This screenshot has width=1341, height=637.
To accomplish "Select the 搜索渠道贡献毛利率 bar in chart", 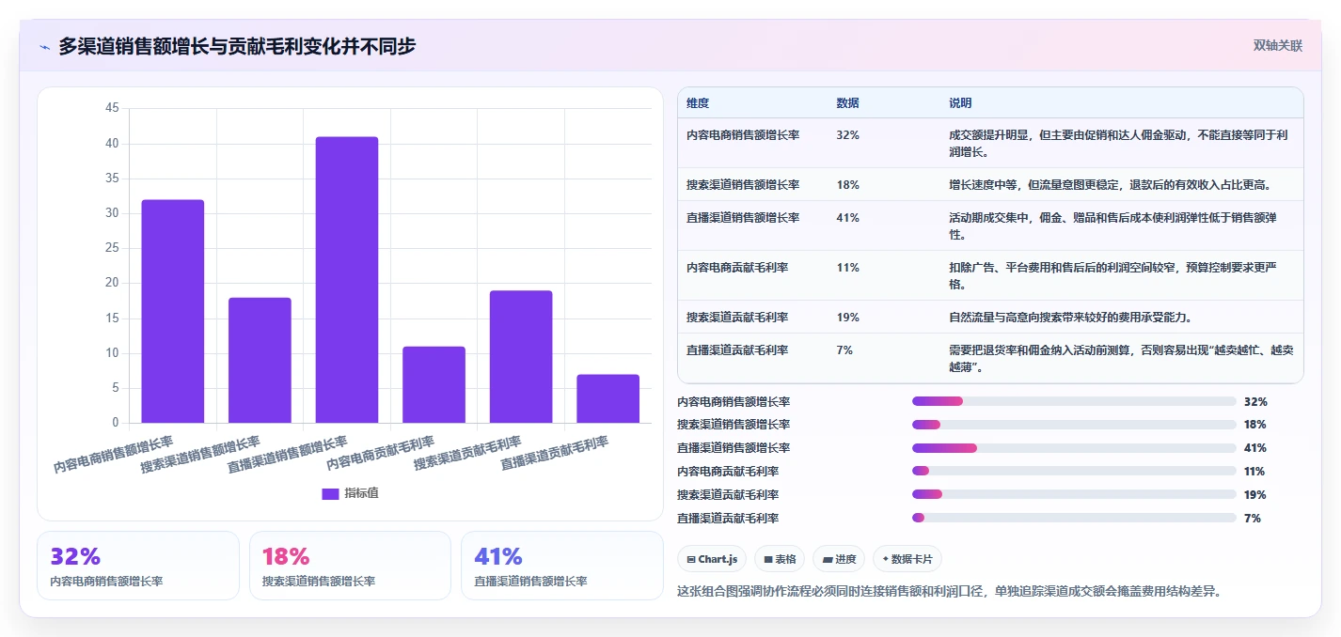I will (521, 357).
